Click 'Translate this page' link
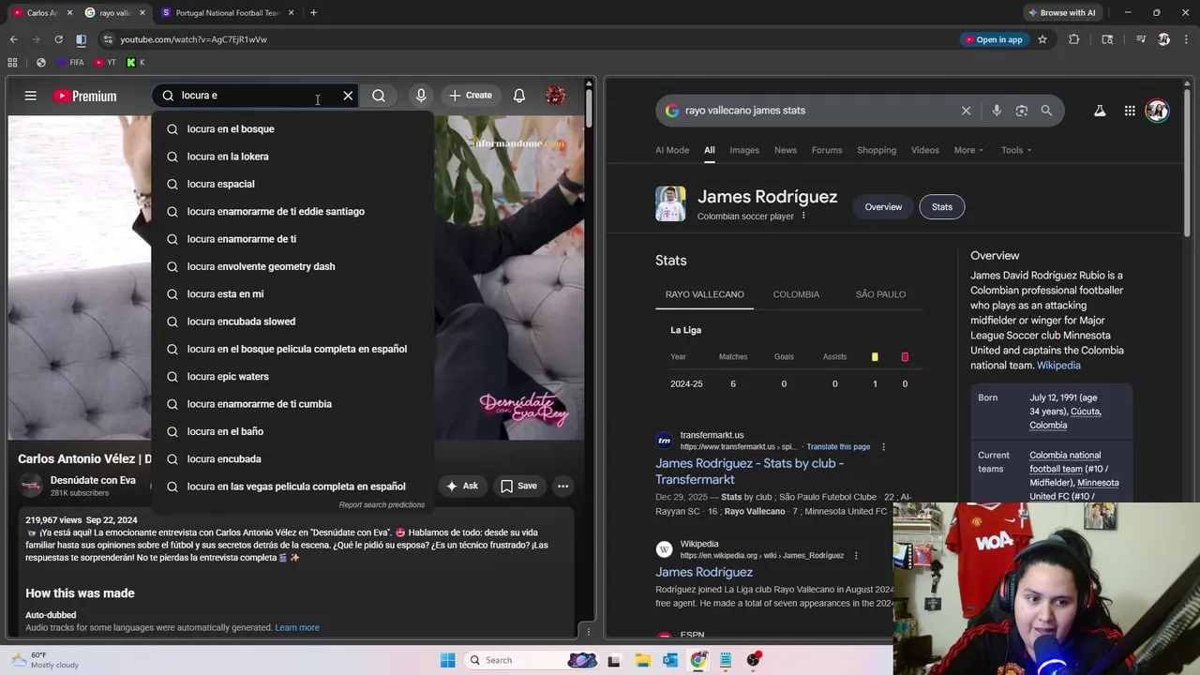1200x675 pixels. [x=838, y=447]
